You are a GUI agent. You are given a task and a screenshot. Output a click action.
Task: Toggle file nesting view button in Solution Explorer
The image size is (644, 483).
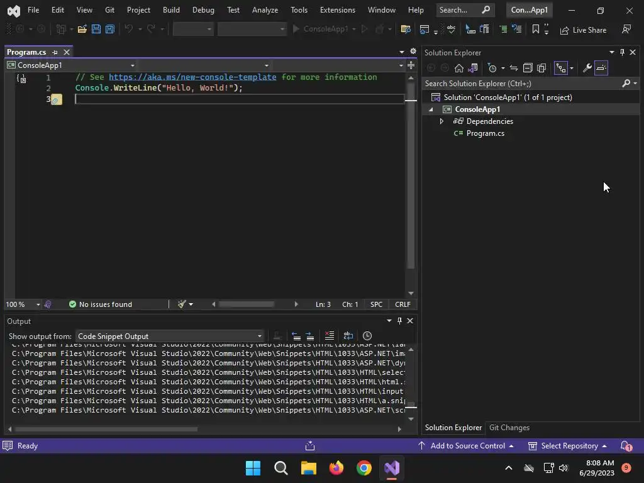point(560,68)
